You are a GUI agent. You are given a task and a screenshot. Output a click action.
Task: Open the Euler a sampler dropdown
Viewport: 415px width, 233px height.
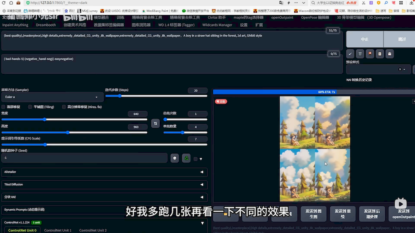click(x=52, y=97)
